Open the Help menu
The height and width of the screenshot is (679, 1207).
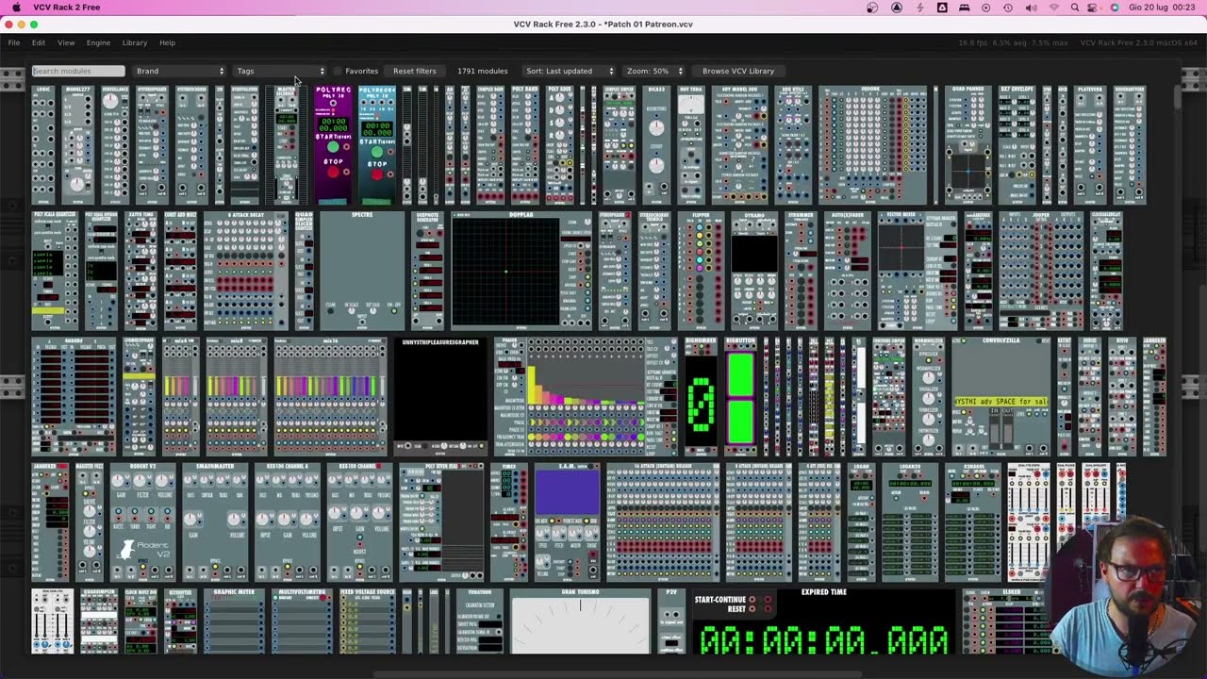(x=167, y=42)
